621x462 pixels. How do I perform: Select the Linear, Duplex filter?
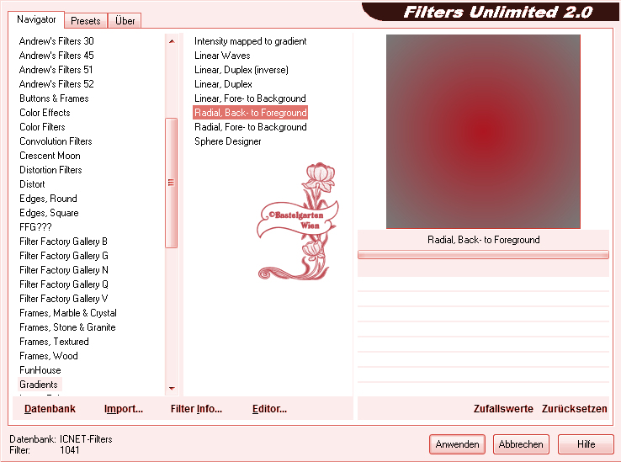(x=223, y=84)
